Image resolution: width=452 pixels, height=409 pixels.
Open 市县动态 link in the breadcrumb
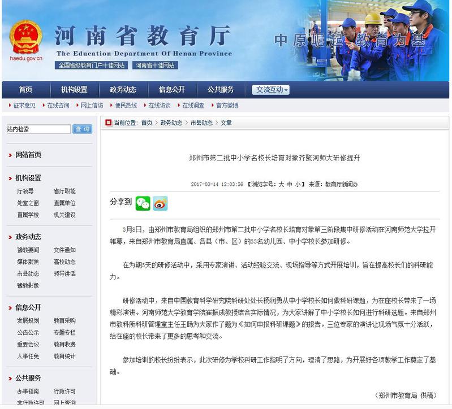coord(201,123)
